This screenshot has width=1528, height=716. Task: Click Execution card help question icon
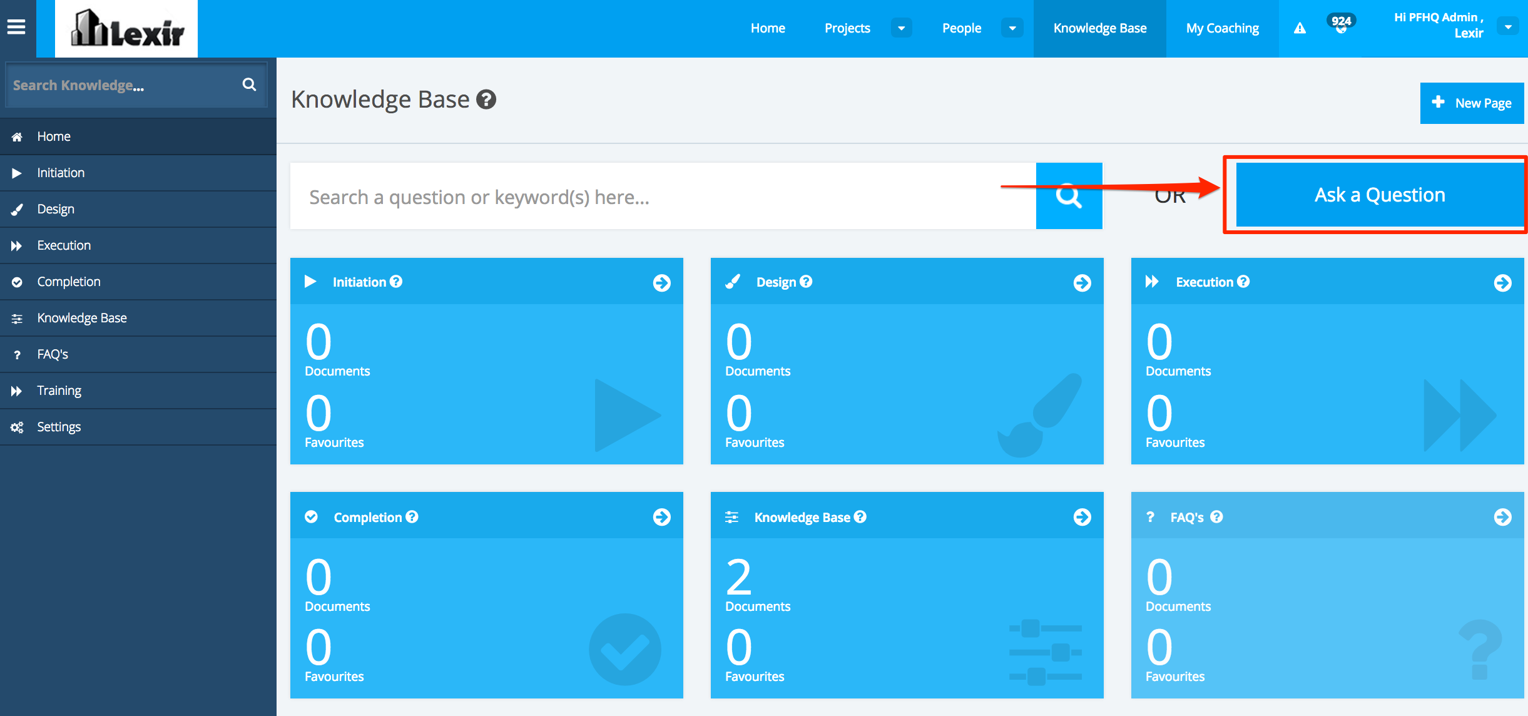click(1243, 282)
